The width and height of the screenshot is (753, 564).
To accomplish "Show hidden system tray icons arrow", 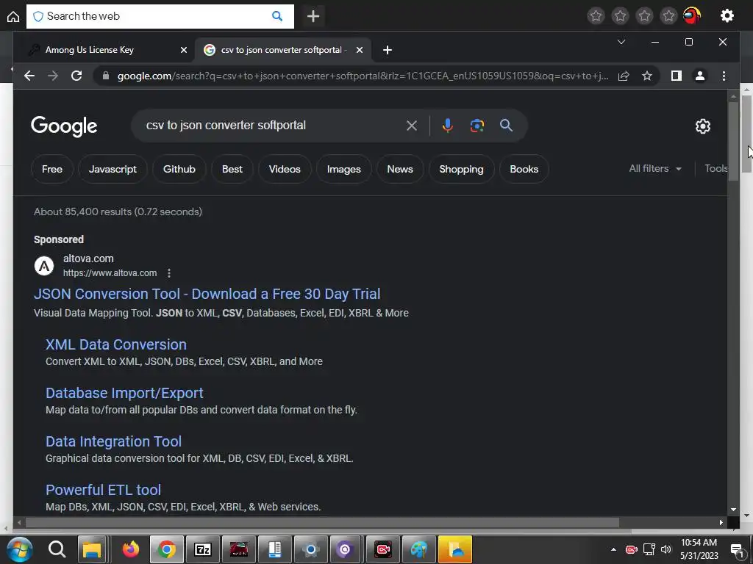I will coord(613,549).
